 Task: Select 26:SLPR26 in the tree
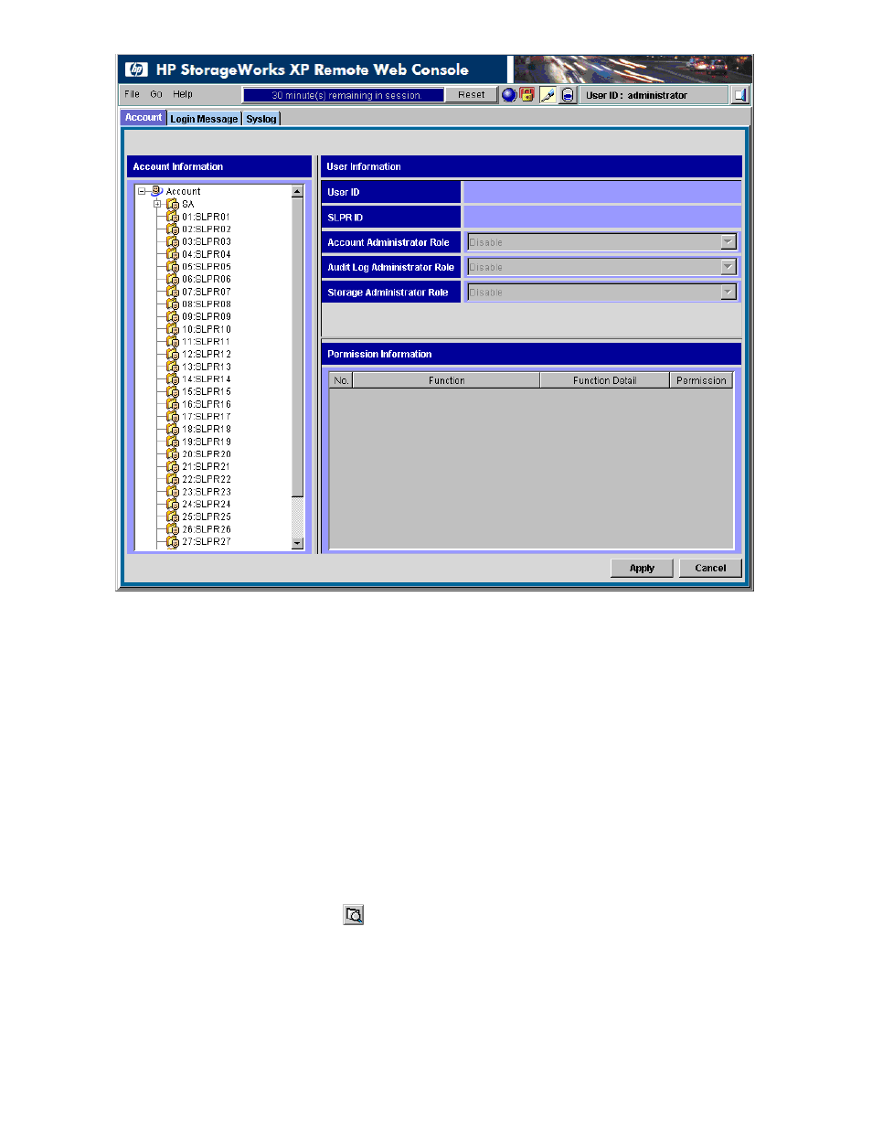(207, 529)
